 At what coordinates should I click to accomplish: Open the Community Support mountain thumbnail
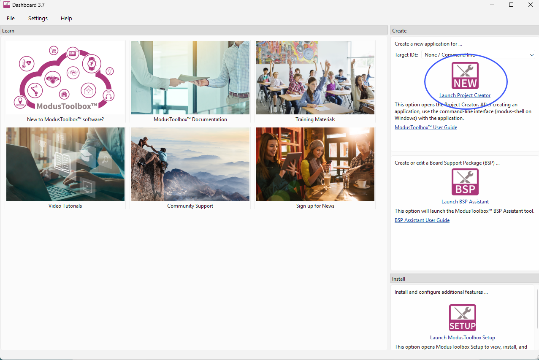(x=190, y=164)
